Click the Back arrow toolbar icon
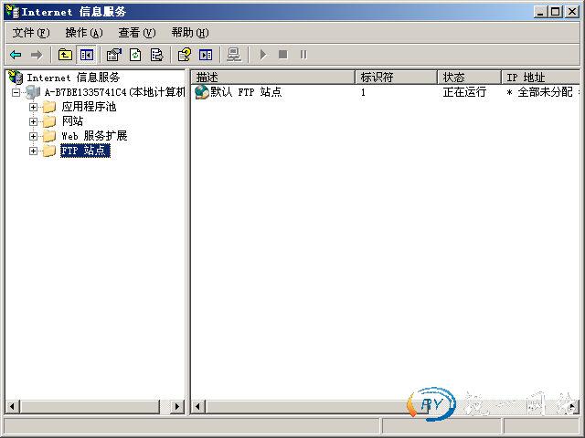This screenshot has width=585, height=438. (16, 55)
